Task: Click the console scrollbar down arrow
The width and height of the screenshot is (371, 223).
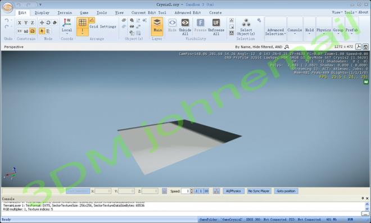Action: click(x=367, y=210)
